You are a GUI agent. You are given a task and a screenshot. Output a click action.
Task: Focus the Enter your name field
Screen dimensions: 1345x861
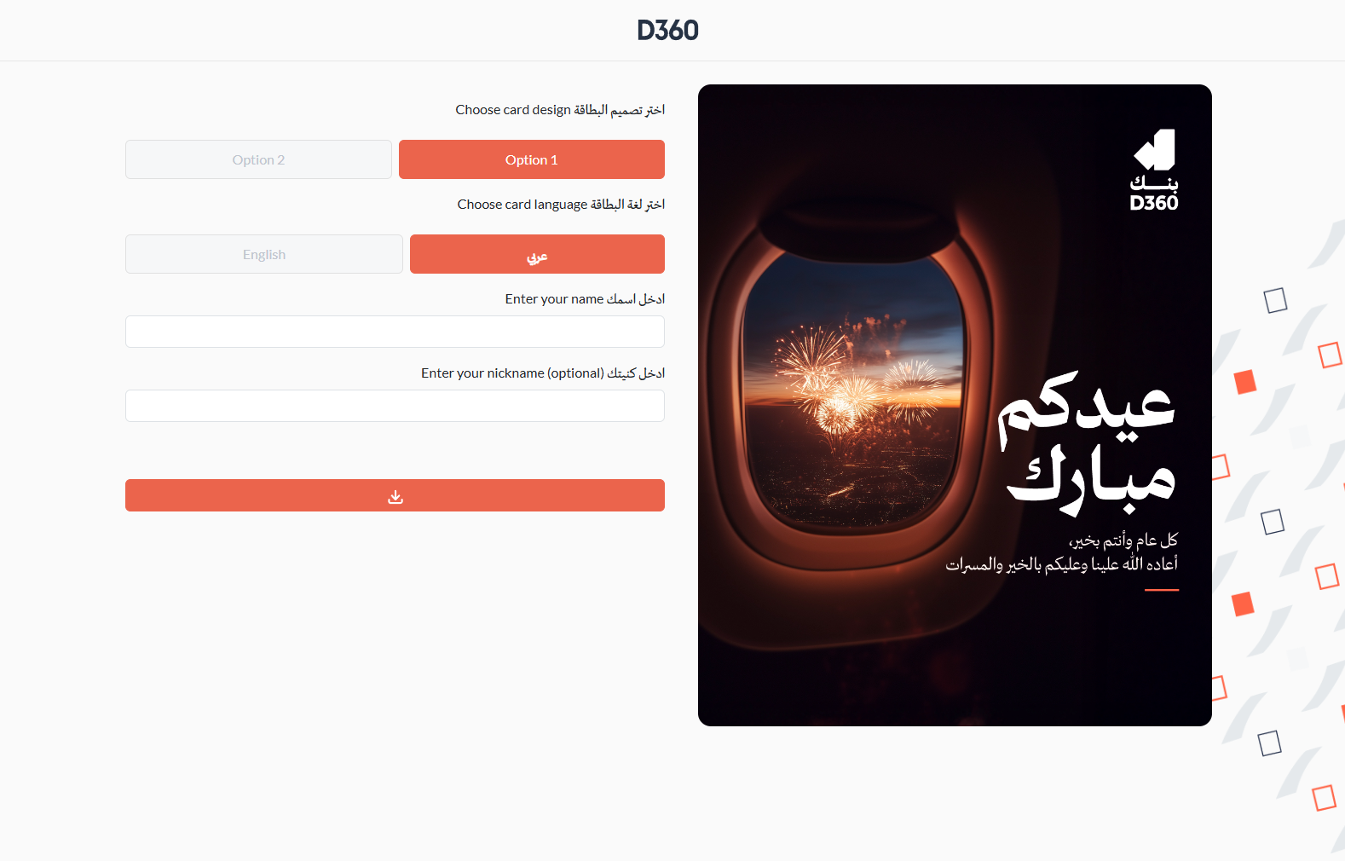pyautogui.click(x=395, y=332)
